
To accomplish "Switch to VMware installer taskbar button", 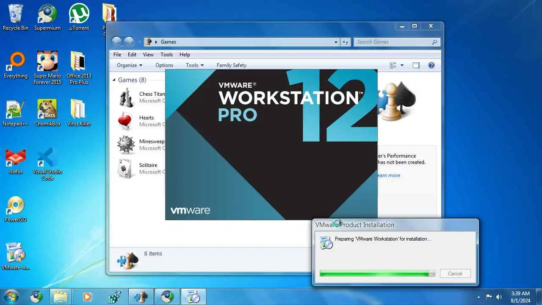I will click(x=194, y=297).
